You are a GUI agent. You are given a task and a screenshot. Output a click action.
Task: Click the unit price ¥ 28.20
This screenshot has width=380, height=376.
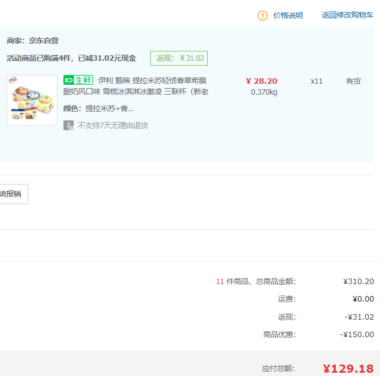point(261,81)
